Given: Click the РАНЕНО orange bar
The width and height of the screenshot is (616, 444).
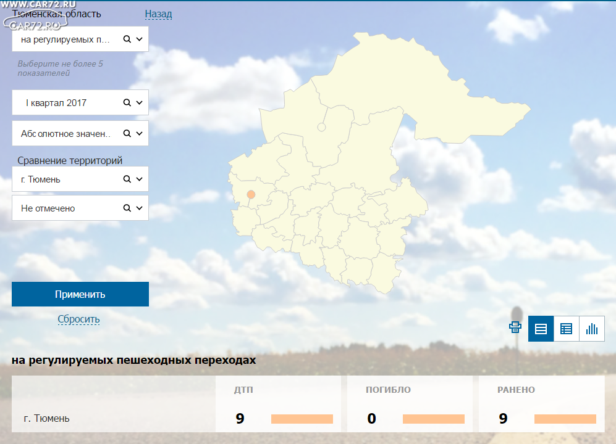Looking at the screenshot, I should [x=565, y=419].
